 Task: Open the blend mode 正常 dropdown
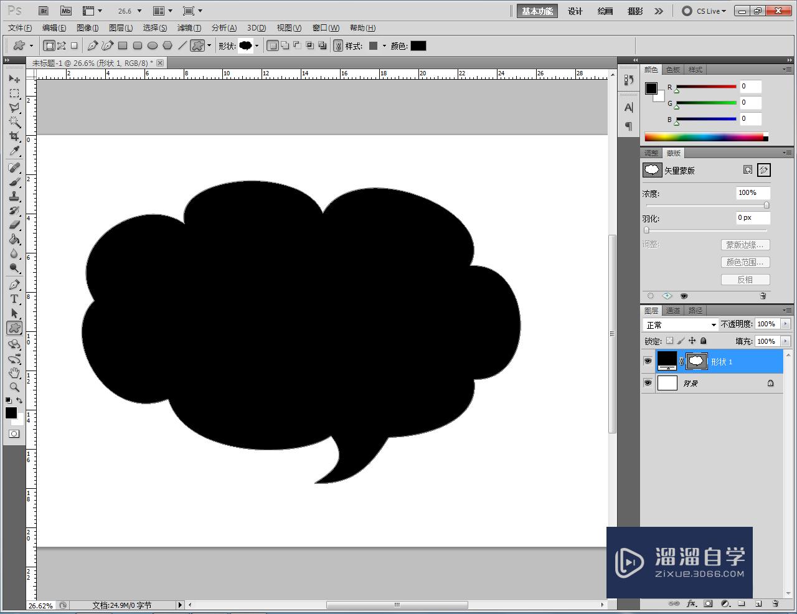coord(681,324)
